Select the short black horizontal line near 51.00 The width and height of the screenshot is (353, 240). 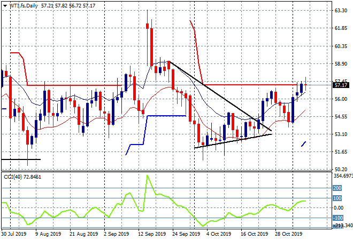click(x=21, y=159)
